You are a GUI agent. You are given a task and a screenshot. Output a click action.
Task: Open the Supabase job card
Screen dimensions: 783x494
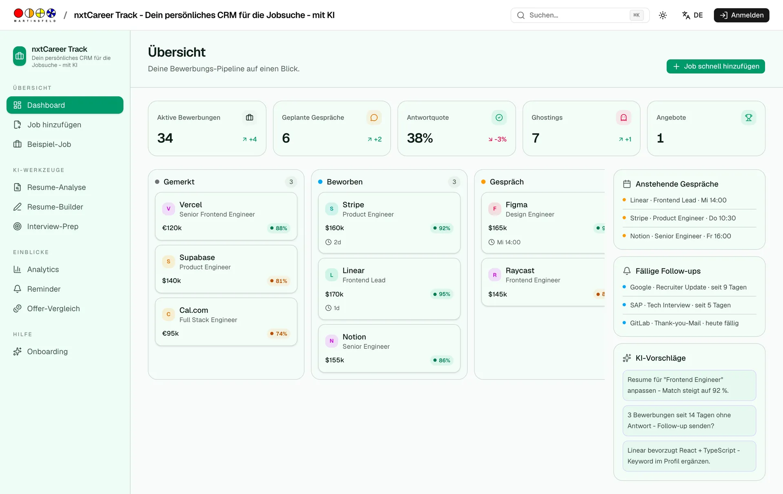coord(226,269)
